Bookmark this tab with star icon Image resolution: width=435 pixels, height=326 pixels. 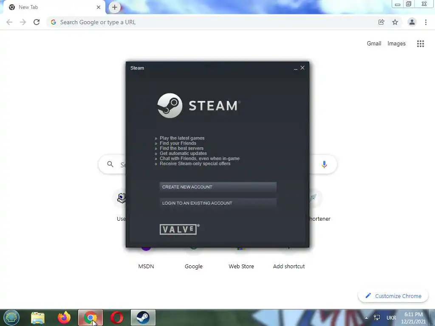pos(395,22)
